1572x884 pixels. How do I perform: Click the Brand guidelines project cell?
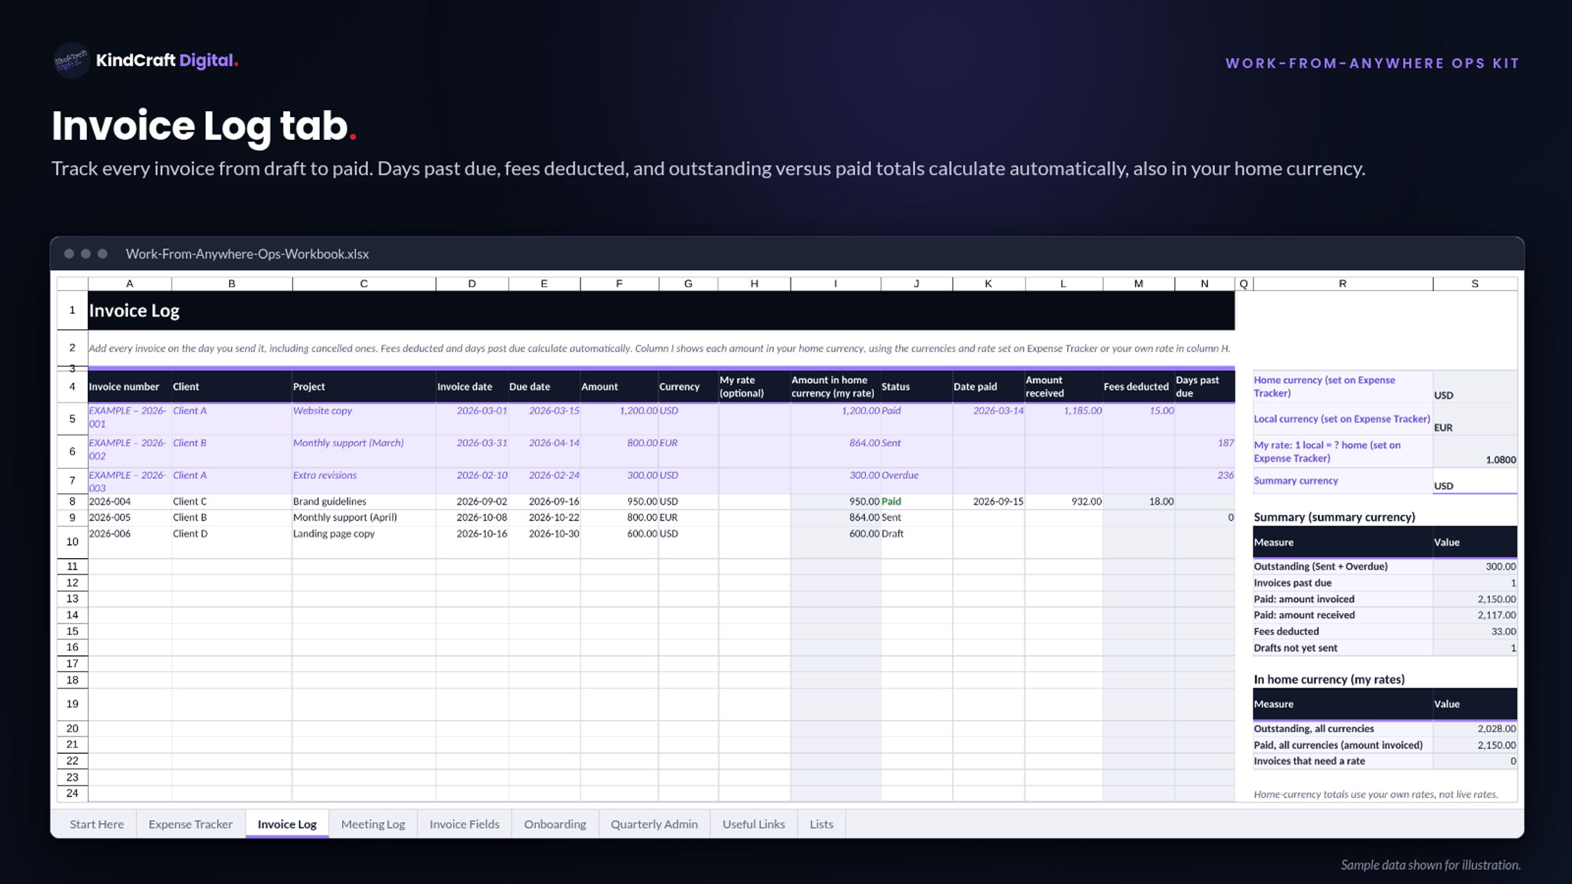click(x=364, y=502)
